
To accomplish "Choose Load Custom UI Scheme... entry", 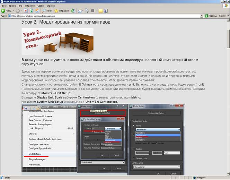I will [x=41, y=117].
